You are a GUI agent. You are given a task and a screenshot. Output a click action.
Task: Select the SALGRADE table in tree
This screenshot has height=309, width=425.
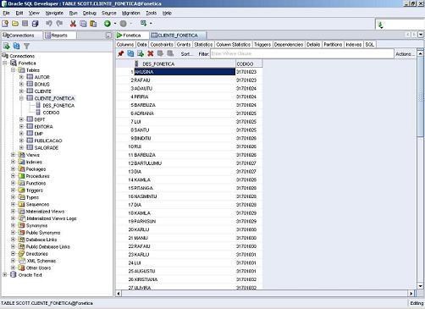[x=47, y=147]
